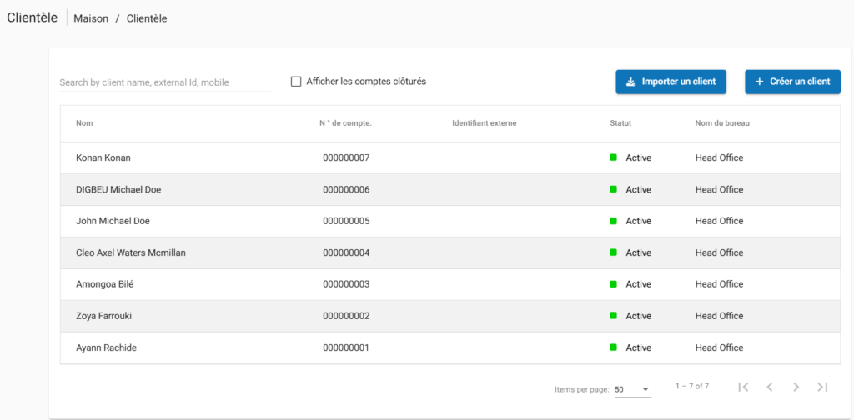The width and height of the screenshot is (854, 420).
Task: Click download icon on Importer un client
Action: 630,82
